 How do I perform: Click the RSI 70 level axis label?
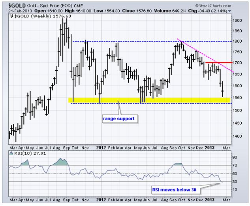tap(235, 165)
